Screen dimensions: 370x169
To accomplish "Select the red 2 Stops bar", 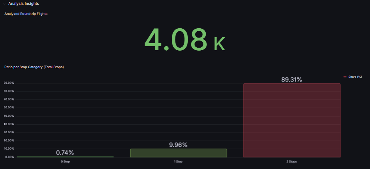I will tap(292, 120).
